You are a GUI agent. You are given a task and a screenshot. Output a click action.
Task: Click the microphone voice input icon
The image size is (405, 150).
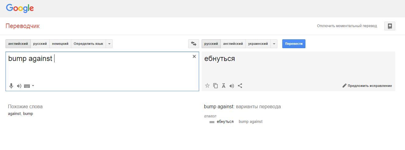click(x=11, y=86)
